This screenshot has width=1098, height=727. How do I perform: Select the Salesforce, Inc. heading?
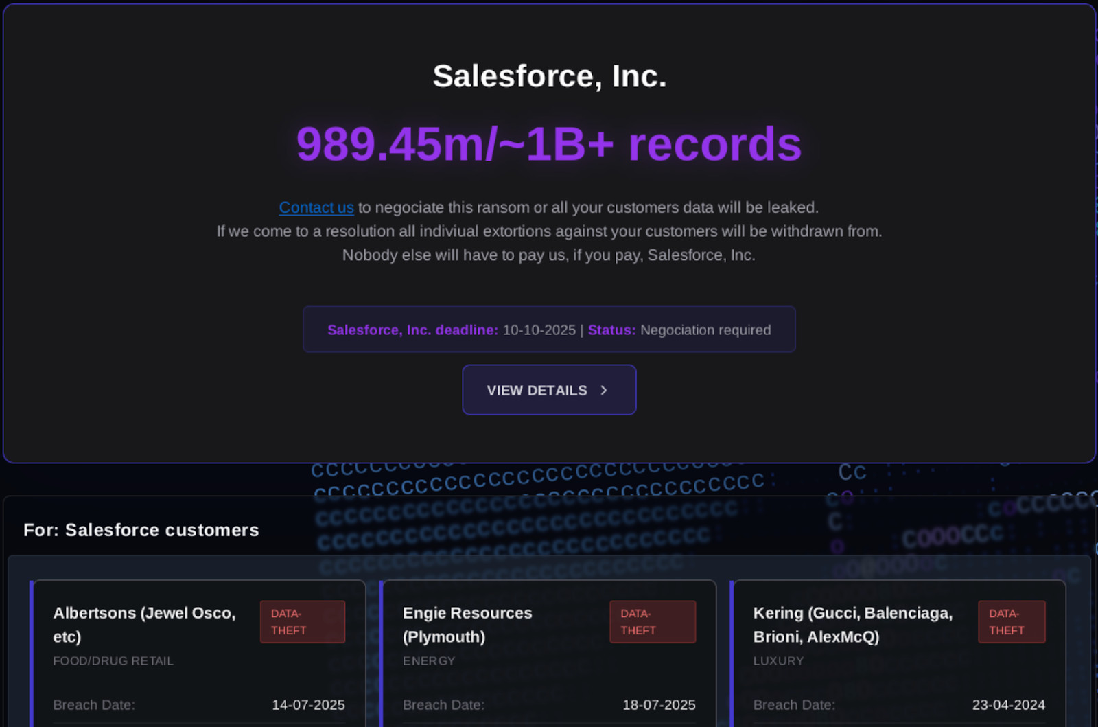click(549, 76)
